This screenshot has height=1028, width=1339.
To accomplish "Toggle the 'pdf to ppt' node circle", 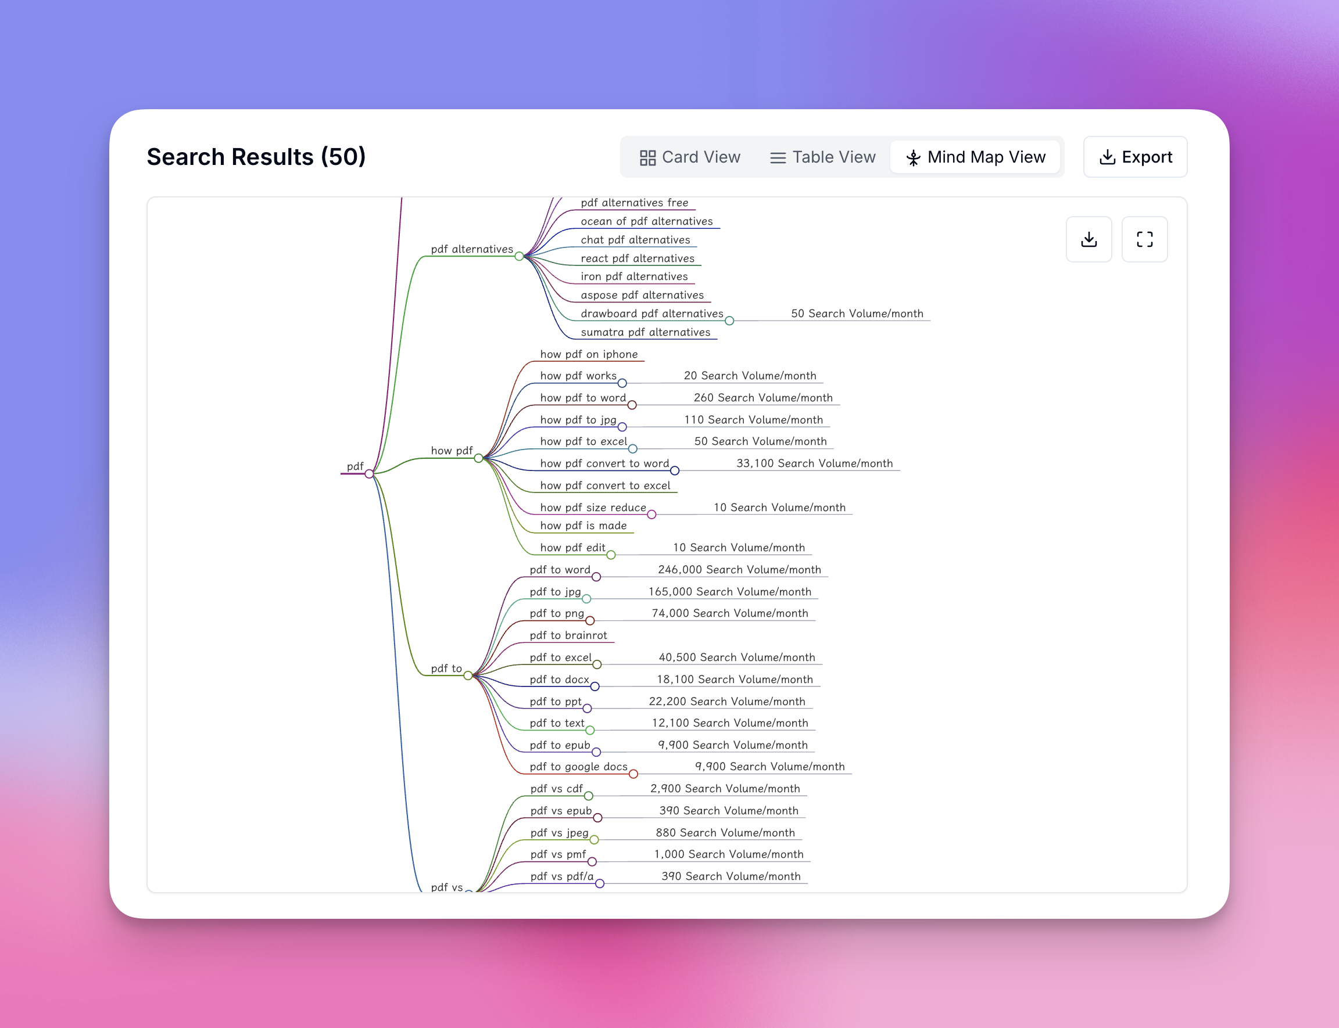I will 587,709.
